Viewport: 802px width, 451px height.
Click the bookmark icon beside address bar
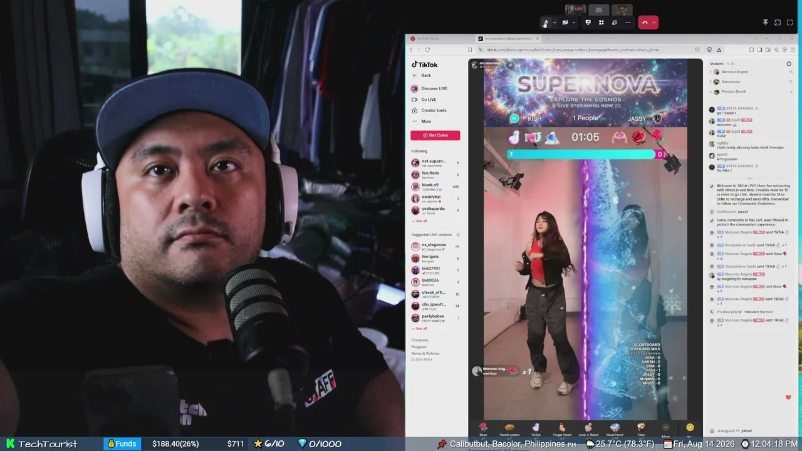click(x=469, y=49)
